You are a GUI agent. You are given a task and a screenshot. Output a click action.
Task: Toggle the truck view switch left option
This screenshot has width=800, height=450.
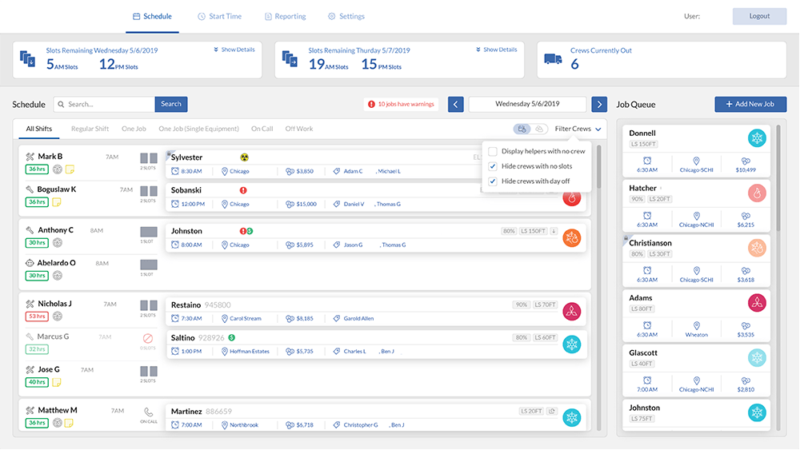(x=522, y=129)
